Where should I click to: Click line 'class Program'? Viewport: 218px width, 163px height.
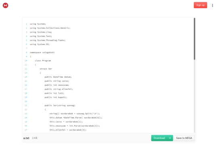(43, 61)
